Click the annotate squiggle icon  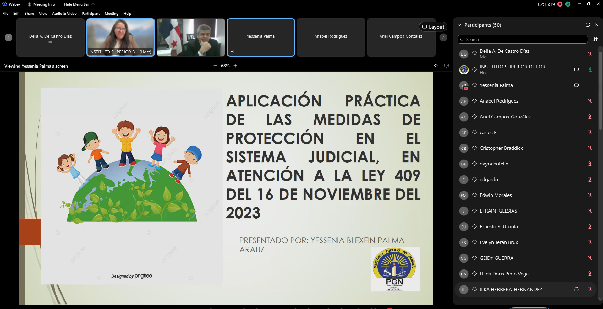click(x=436, y=66)
